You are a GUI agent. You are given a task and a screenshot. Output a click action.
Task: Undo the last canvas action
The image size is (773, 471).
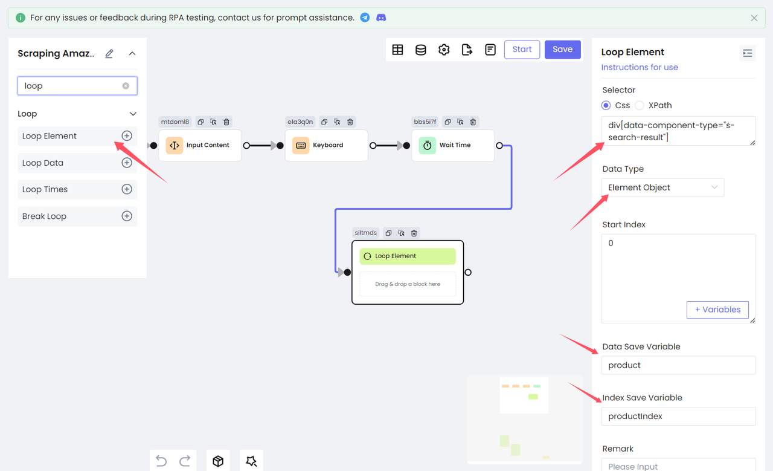coord(161,461)
